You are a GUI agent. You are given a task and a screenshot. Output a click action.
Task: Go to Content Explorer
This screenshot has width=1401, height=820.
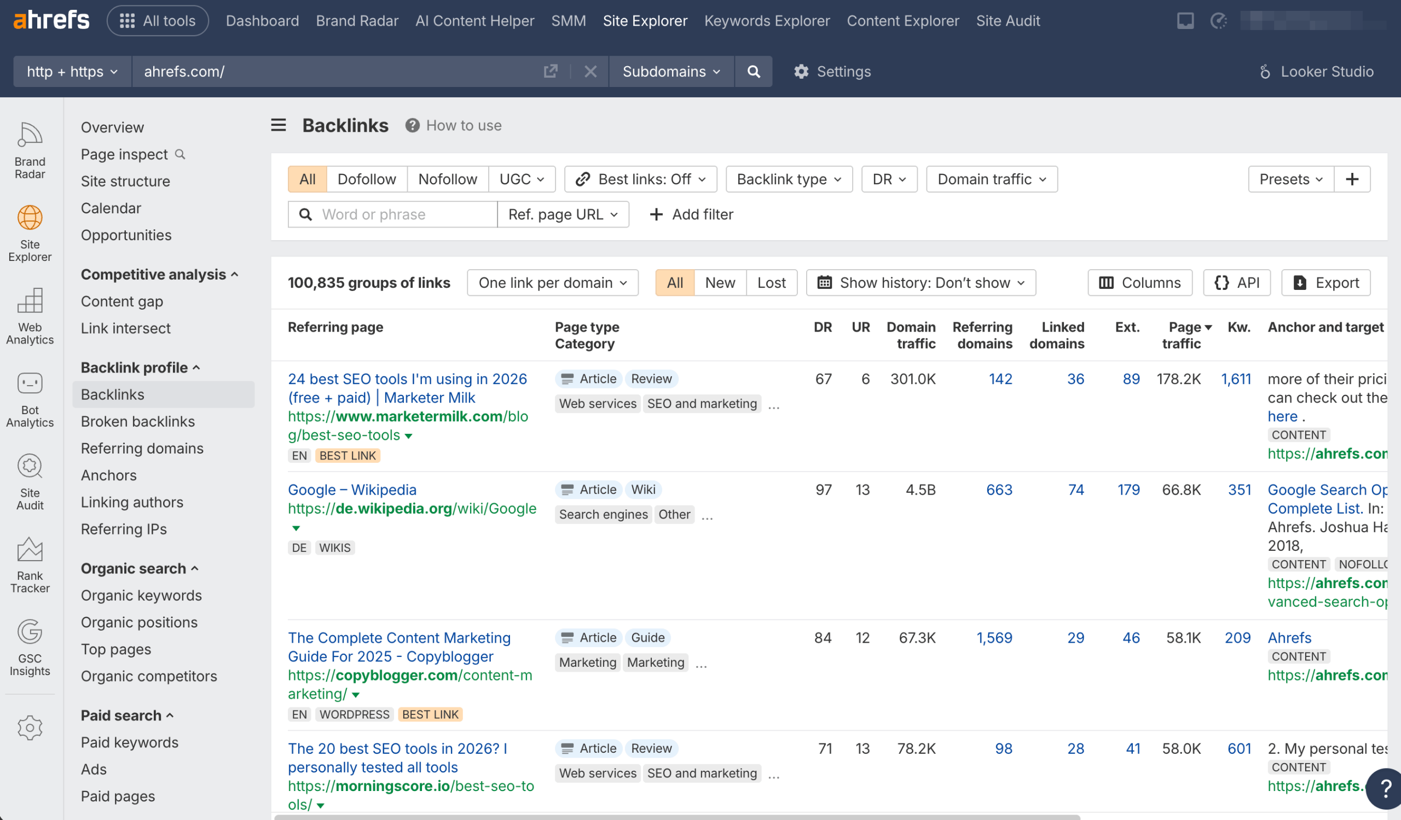903,21
